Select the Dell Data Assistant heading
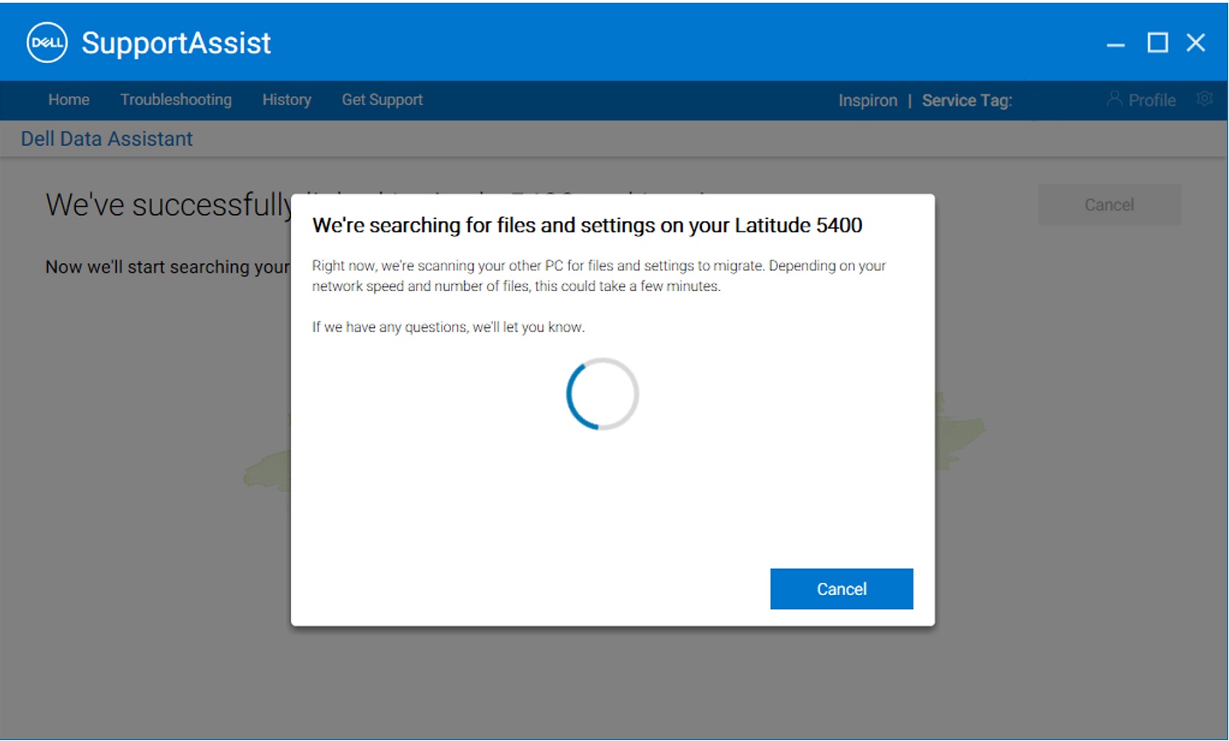This screenshot has width=1229, height=741. [x=107, y=139]
